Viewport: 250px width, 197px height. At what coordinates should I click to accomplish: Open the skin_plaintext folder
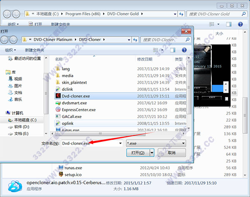[x=74, y=82]
